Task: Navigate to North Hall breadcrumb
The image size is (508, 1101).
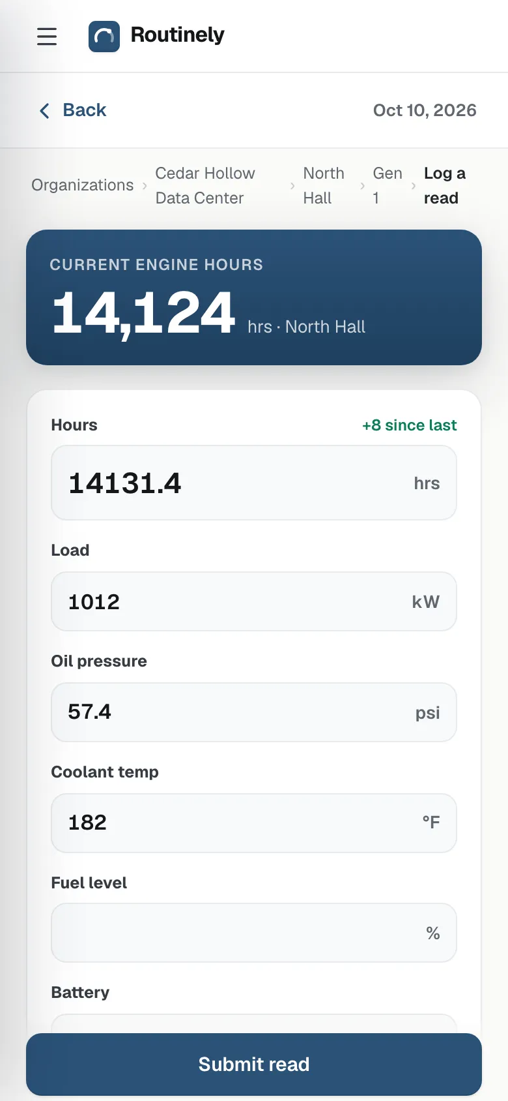Action: click(x=324, y=186)
